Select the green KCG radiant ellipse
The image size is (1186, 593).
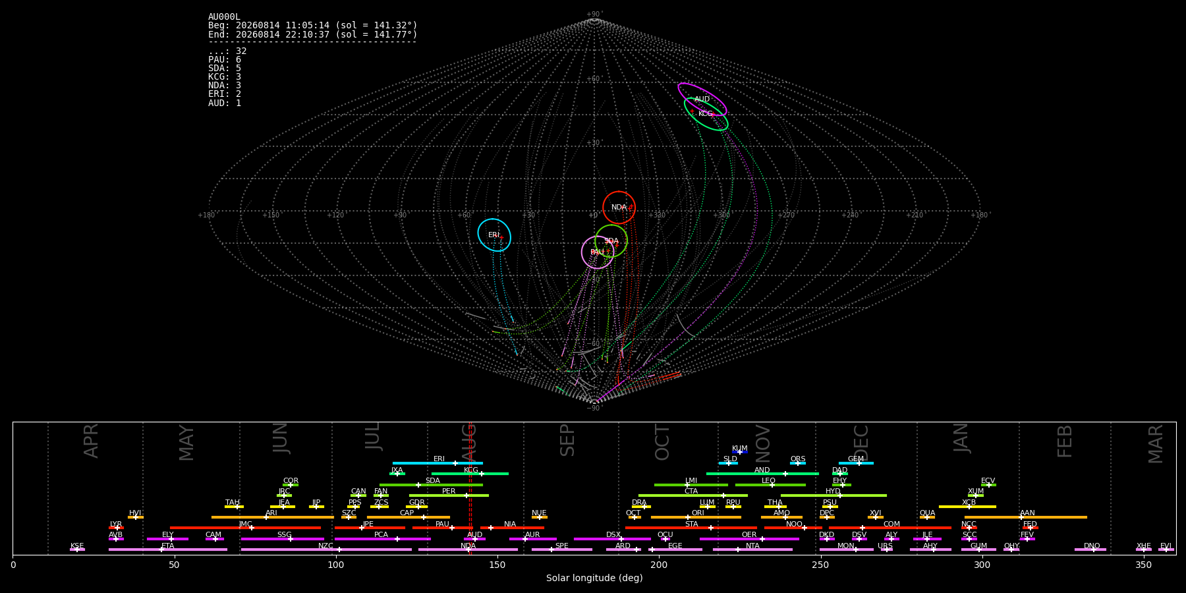pyautogui.click(x=706, y=114)
